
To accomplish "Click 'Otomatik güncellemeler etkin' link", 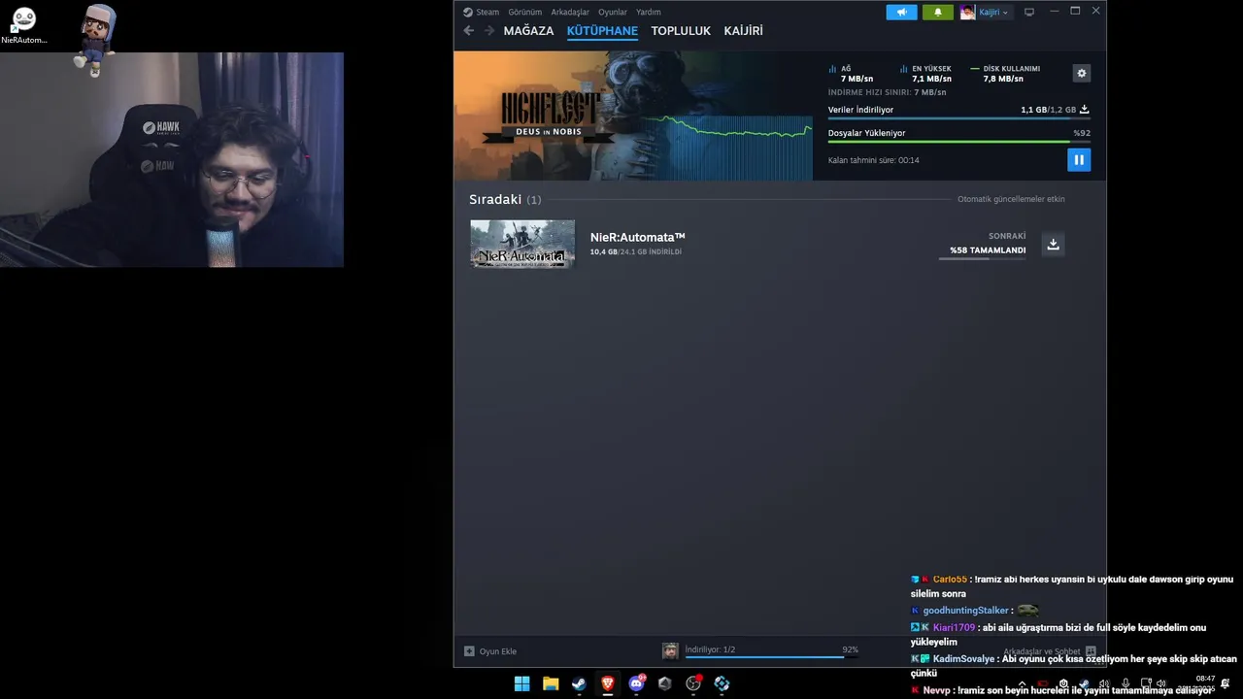I will pyautogui.click(x=1011, y=199).
